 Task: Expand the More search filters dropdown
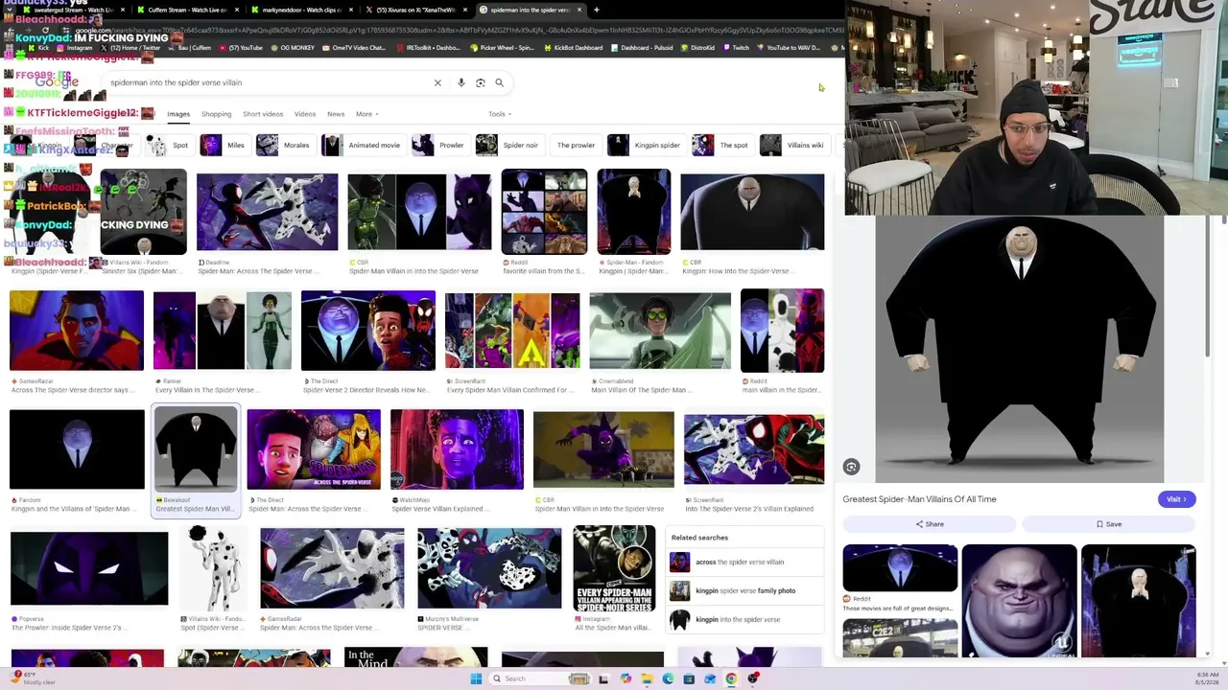click(366, 114)
